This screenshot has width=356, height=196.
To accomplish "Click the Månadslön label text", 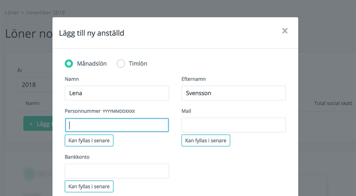I will tap(92, 64).
